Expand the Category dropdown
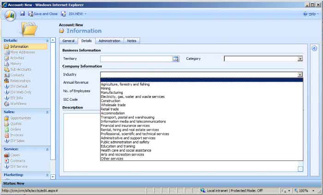Viewport: 323px width, 195px height. pos(300,59)
